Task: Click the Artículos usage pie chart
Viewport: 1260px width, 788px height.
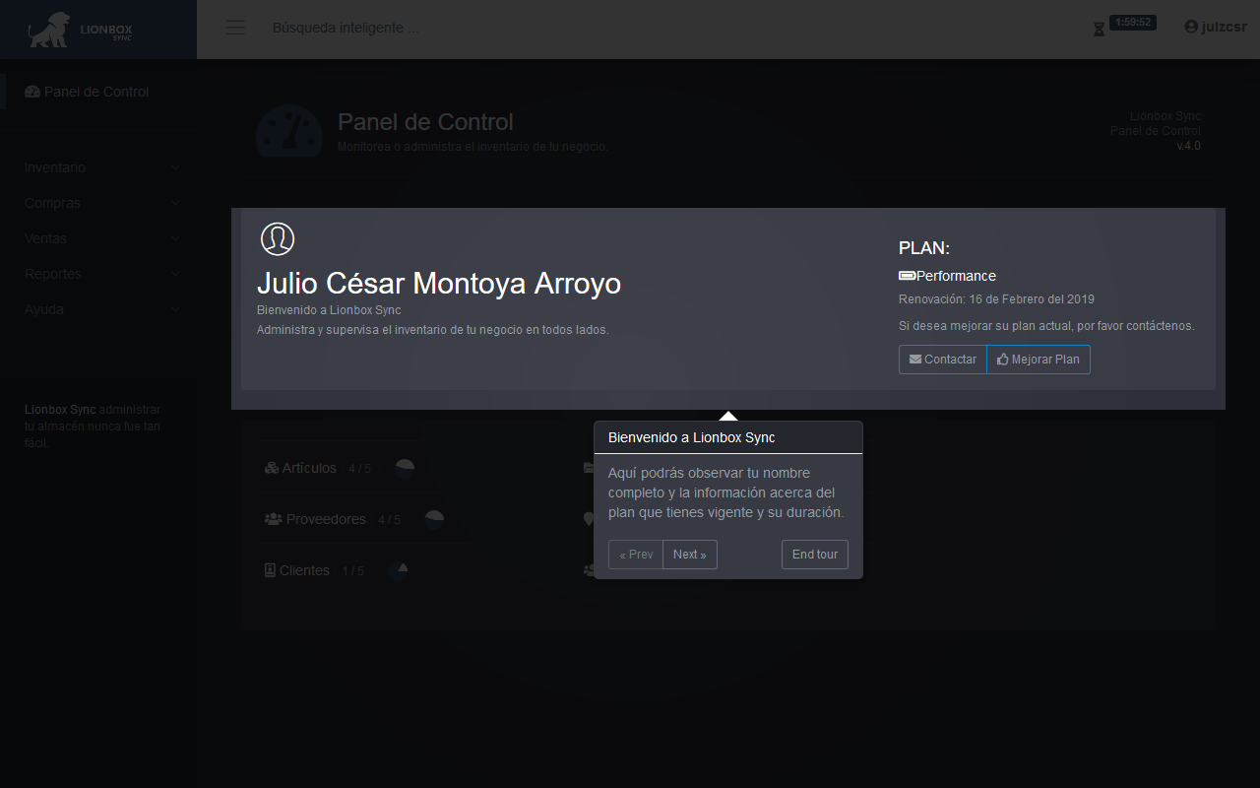Action: point(405,469)
